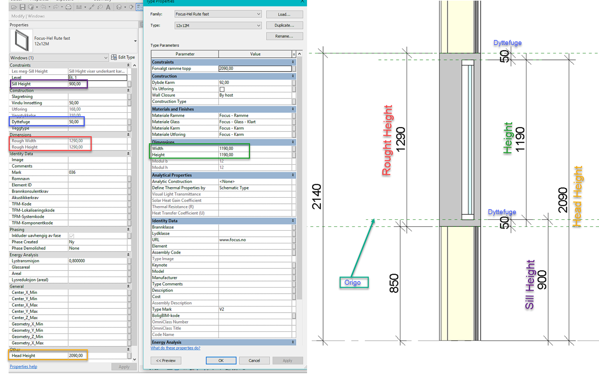The image size is (599, 376).
Task: Toggle the Vis Utforing checkbox
Action: [222, 88]
